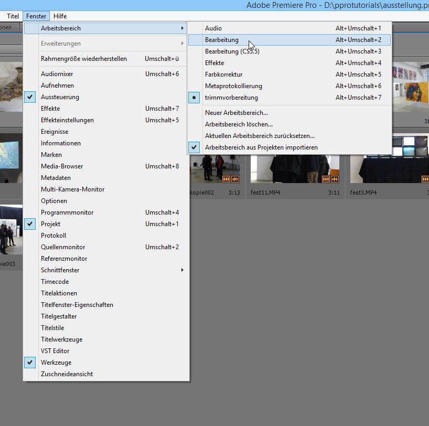Viewport: 429px width, 426px height.
Task: Choose Aktuellen Arbeitsbereich zurücksetzen...
Action: click(x=289, y=136)
